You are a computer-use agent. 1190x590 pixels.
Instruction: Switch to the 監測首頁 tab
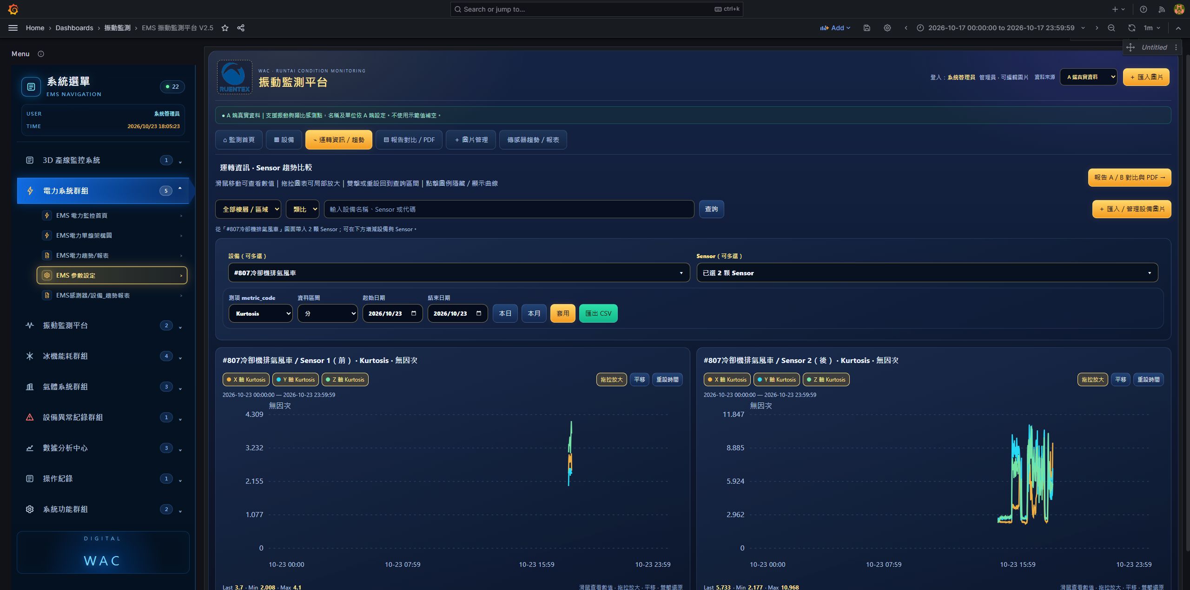pyautogui.click(x=239, y=140)
